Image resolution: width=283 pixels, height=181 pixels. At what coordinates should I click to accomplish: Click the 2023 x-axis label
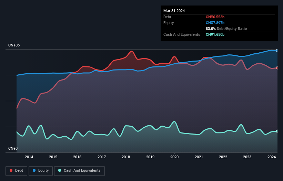[247, 157]
